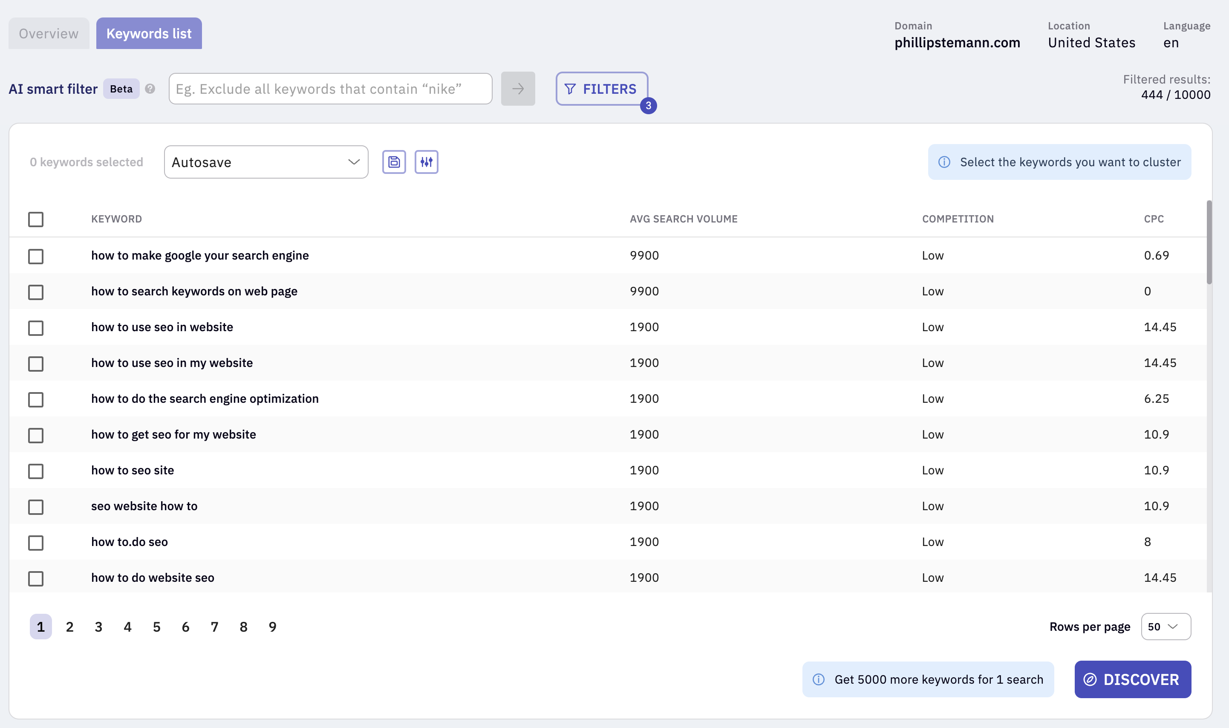Screen dimensions: 1229x728
Task: Open the FILTERS panel
Action: click(x=602, y=89)
